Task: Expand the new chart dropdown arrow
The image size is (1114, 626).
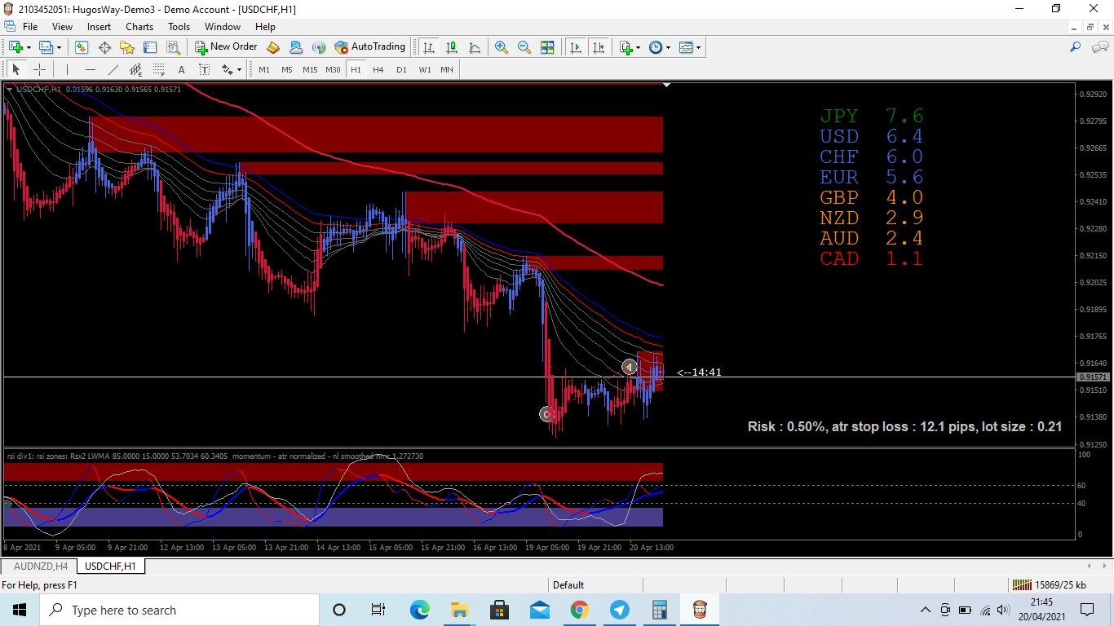Action: [x=29, y=47]
